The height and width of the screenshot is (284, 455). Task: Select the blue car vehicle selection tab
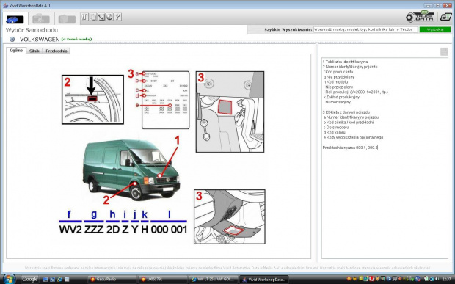click(x=15, y=19)
